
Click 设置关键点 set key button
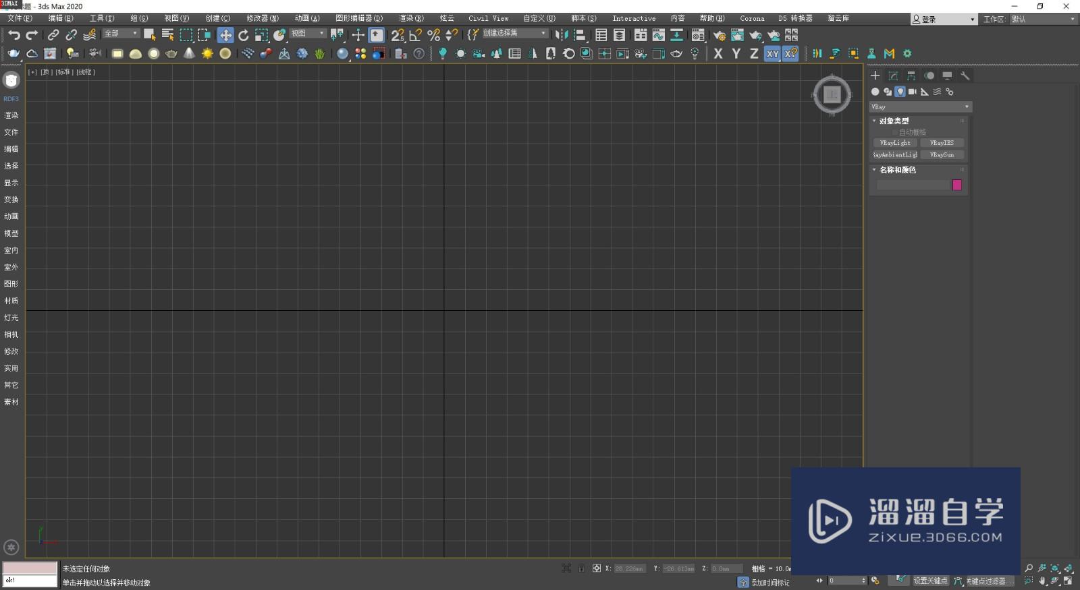click(x=931, y=581)
